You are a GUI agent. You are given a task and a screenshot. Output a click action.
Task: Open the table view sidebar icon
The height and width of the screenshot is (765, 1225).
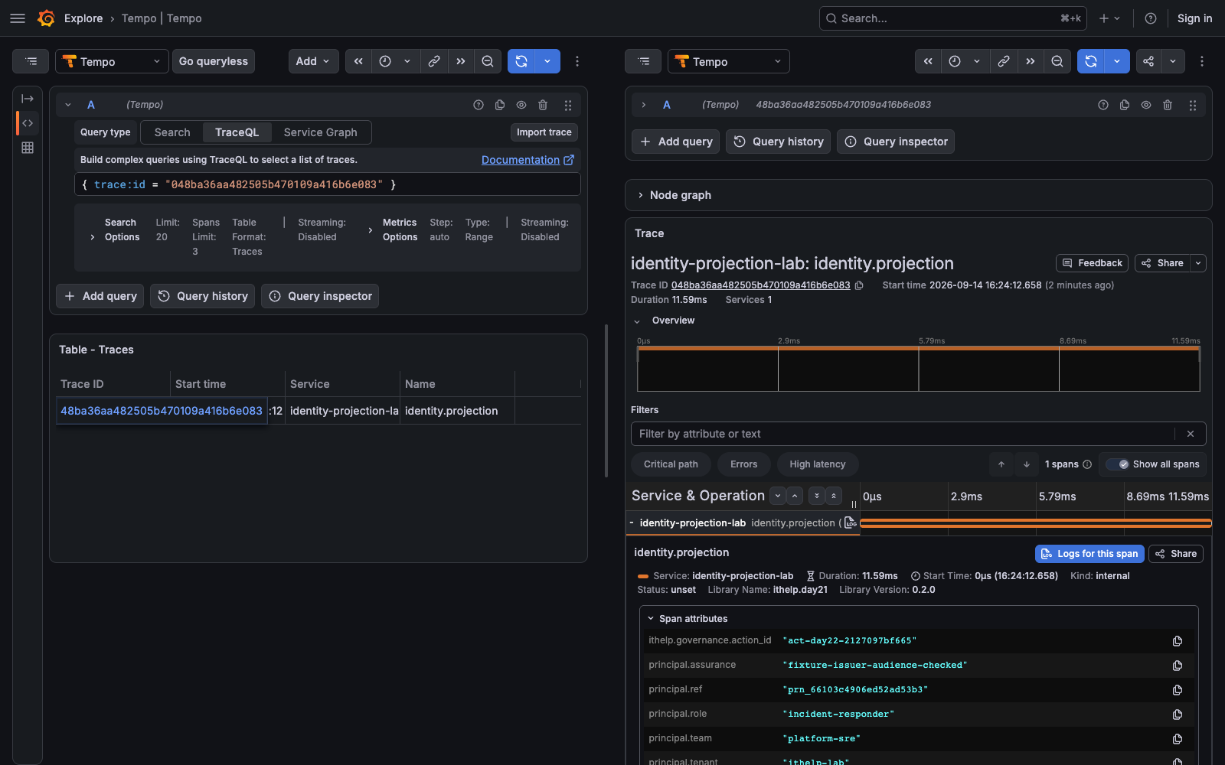coord(28,148)
